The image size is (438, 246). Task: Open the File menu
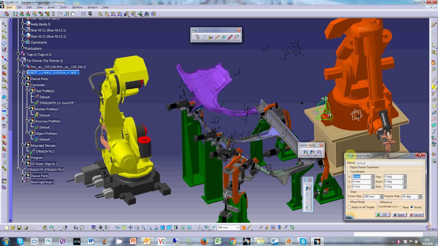(20, 7)
